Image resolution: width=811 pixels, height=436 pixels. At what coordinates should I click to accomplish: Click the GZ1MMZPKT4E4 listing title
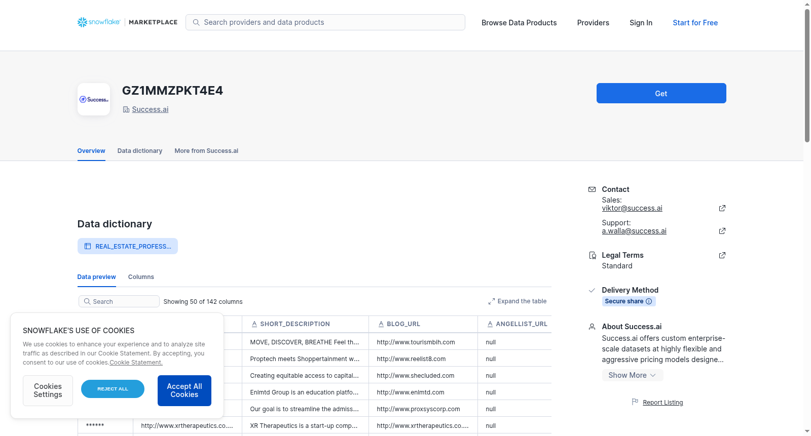[x=172, y=91]
